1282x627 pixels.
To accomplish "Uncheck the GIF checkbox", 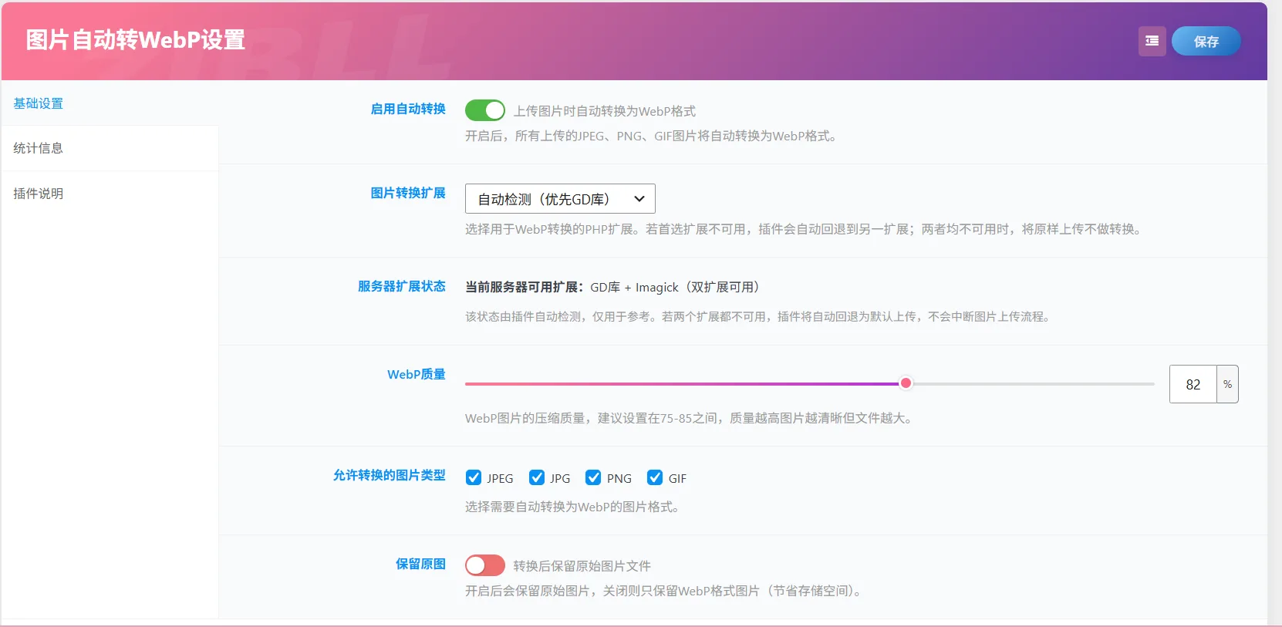I will tap(655, 478).
